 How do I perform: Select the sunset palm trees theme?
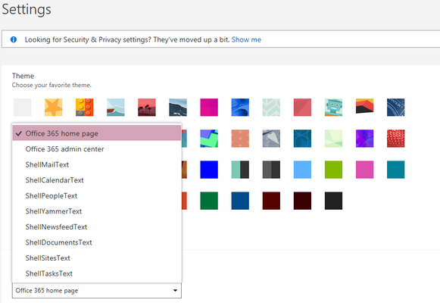[x=147, y=107]
